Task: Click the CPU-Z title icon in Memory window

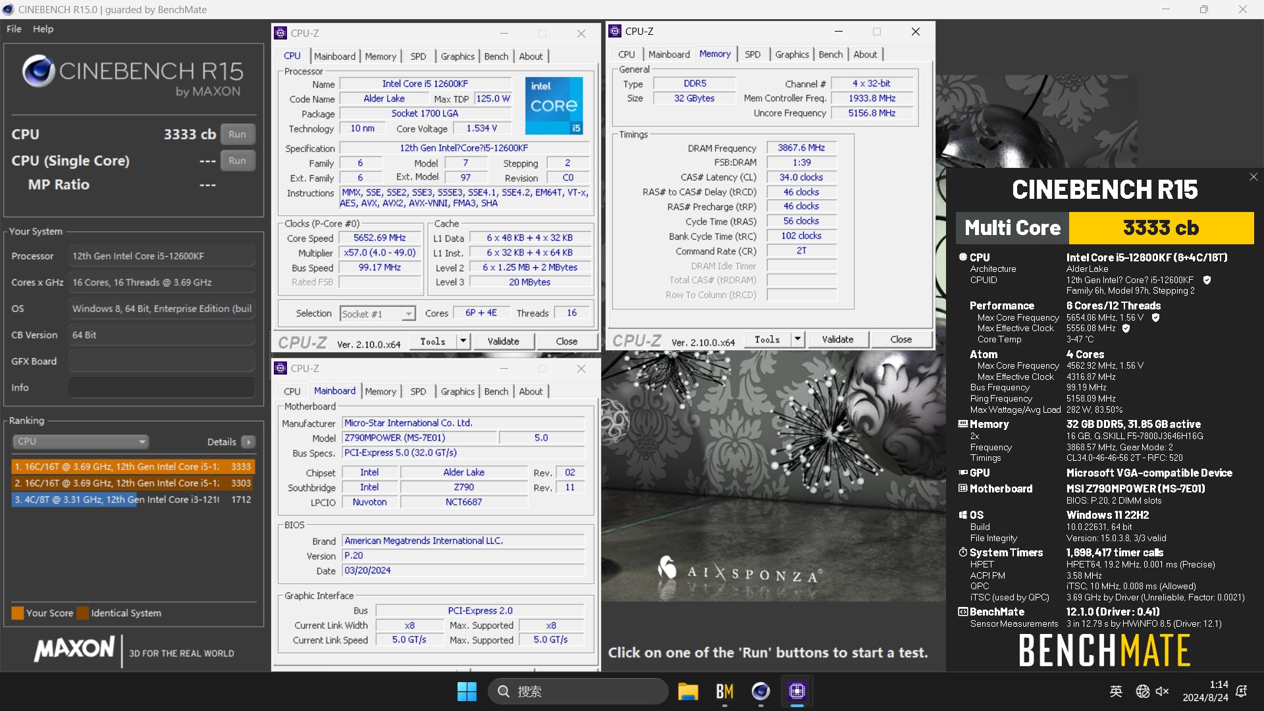Action: click(x=615, y=31)
